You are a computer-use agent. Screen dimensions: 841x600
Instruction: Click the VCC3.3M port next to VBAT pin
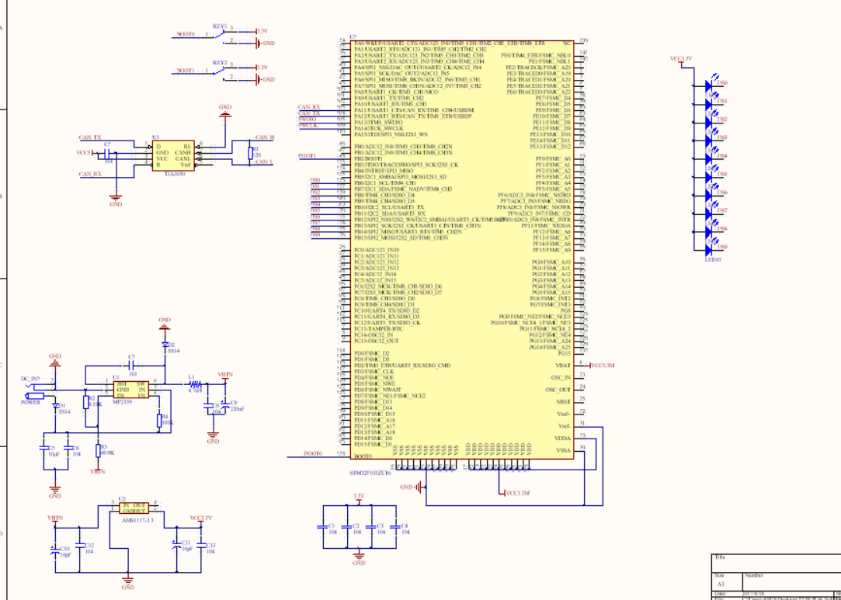tap(599, 366)
